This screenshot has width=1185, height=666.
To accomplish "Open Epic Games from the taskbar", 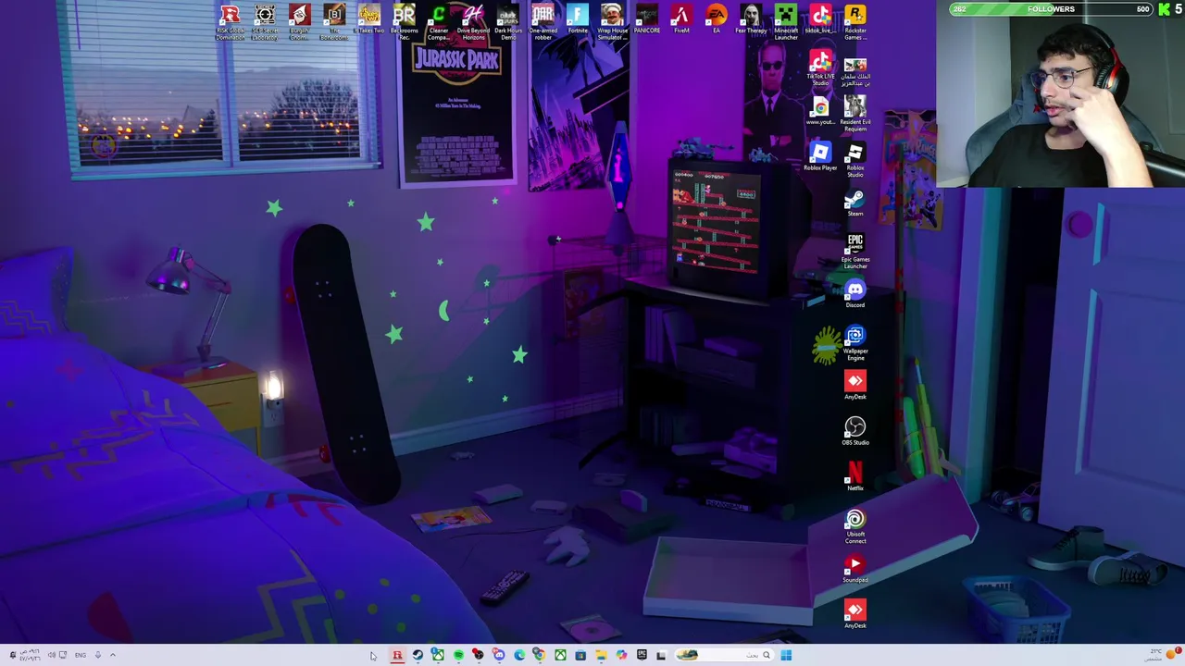I will [642, 655].
